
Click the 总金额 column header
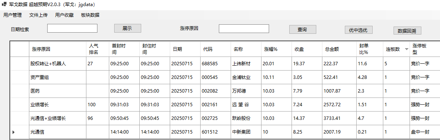(x=337, y=49)
